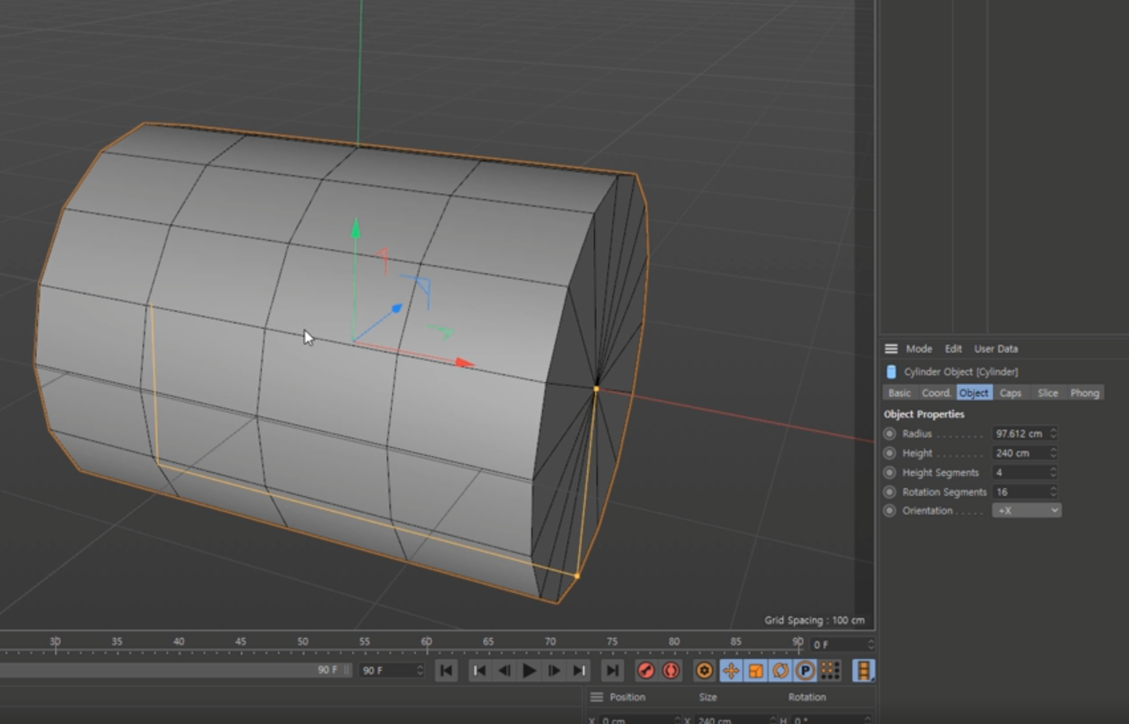Screen dimensions: 1129x724
Task: Adjust the Height stepper arrows
Action: point(1053,453)
